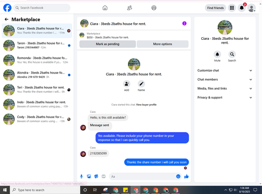Image resolution: width=262 pixels, height=194 pixels.
Task: Open the Notifications bell icon
Action: (x=242, y=8)
